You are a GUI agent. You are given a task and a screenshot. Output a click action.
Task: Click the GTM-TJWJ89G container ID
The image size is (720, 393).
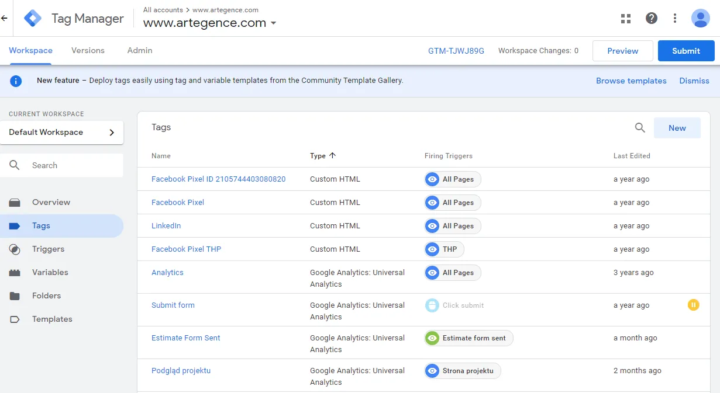[x=456, y=51]
